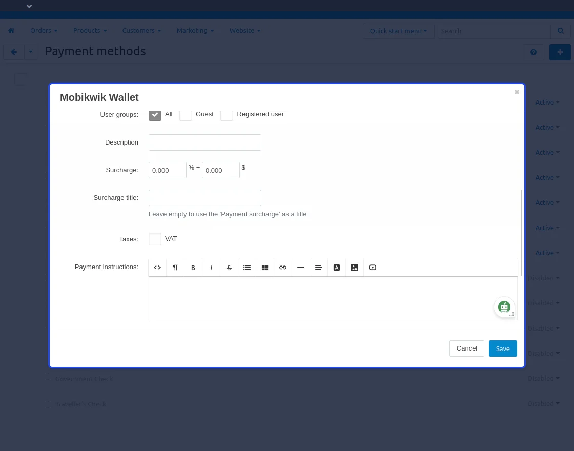Open the Customers menu

click(x=141, y=30)
